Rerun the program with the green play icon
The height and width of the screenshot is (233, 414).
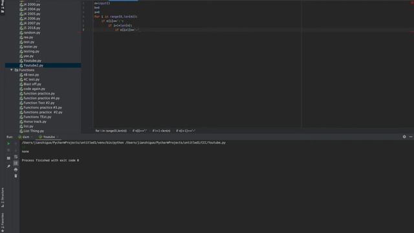[8, 144]
